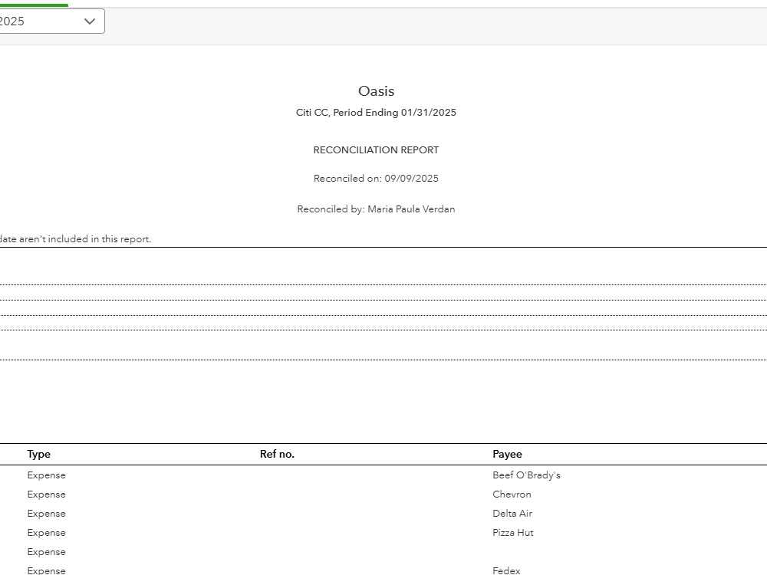Image resolution: width=767 pixels, height=575 pixels.
Task: Click the Type column header
Action: [38, 454]
